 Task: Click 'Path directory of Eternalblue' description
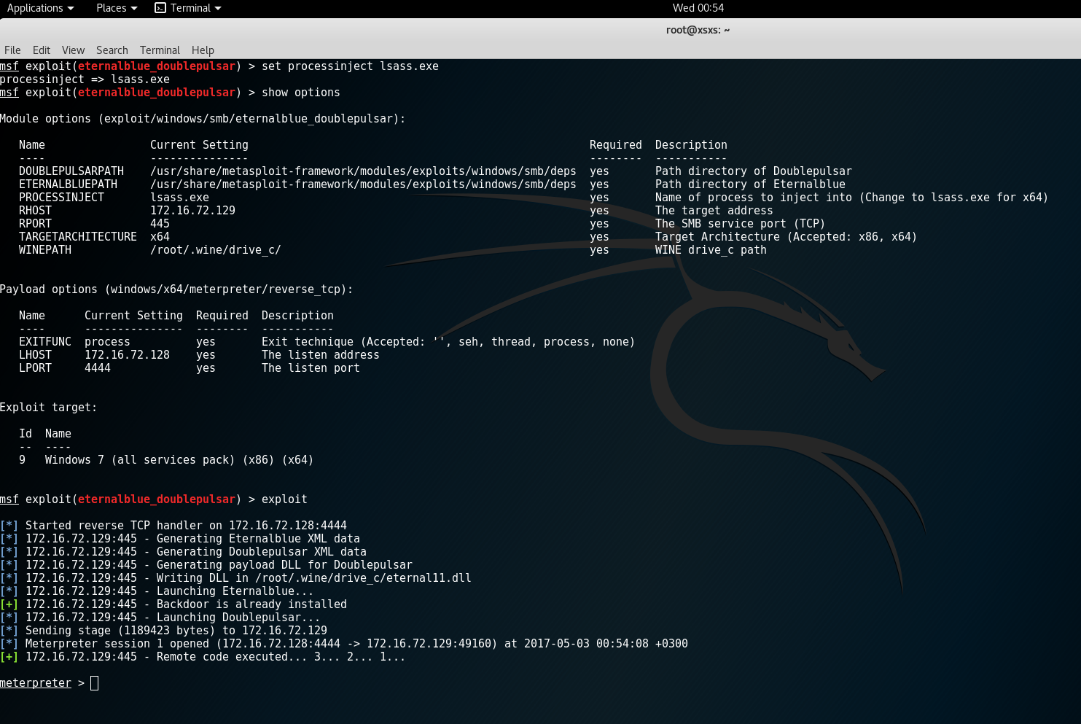(750, 184)
